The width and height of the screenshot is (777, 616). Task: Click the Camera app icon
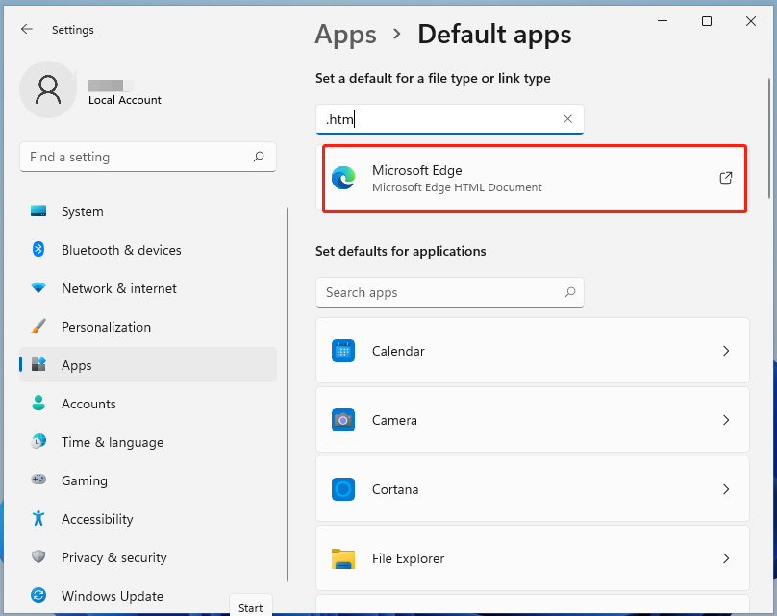click(343, 420)
